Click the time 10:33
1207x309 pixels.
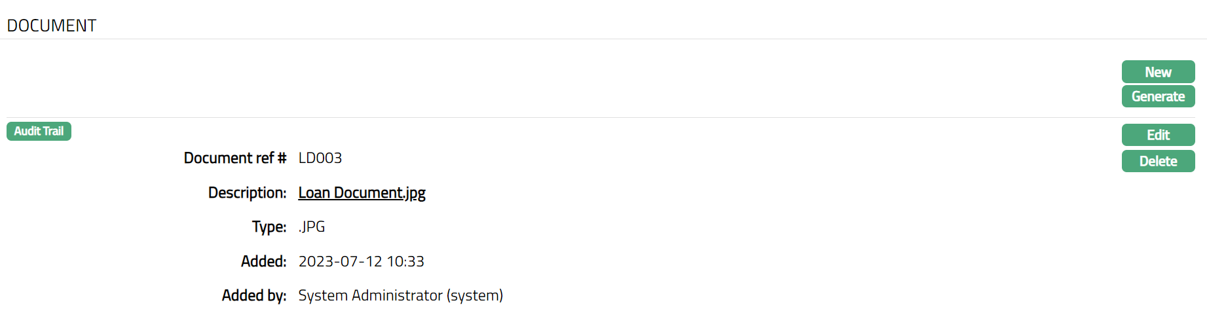pyautogui.click(x=405, y=261)
